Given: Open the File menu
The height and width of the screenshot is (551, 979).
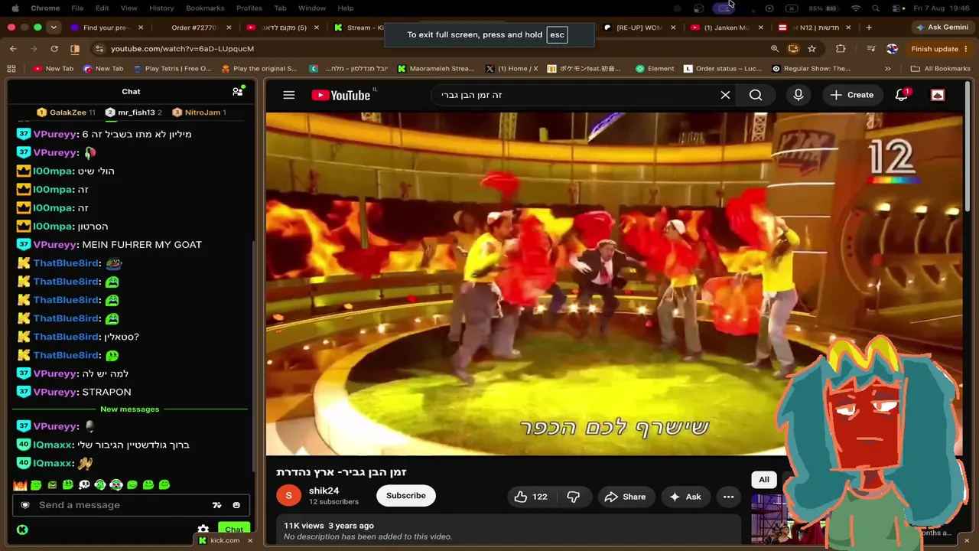Looking at the screenshot, I should click(77, 8).
